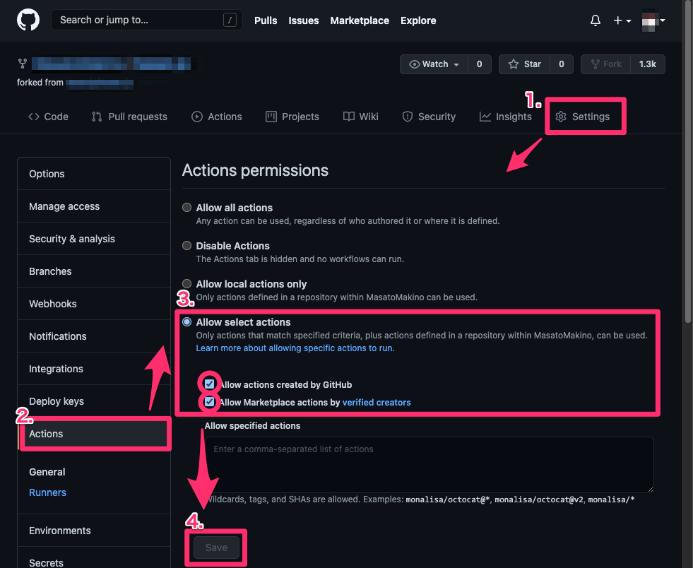This screenshot has height=568, width=693.
Task: Click the Star count number
Action: 562,64
